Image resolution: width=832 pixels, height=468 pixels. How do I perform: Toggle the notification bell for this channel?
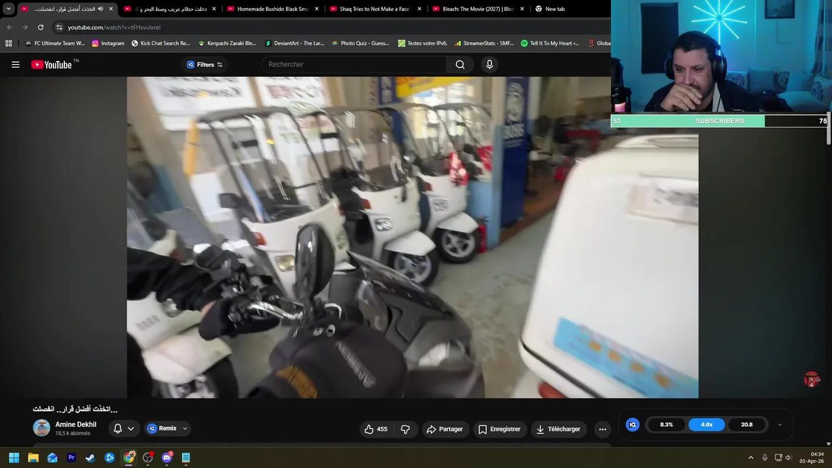118,428
